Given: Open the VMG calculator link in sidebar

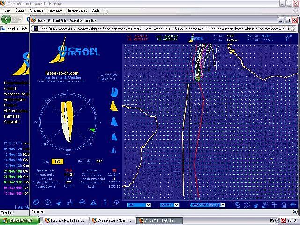Looking at the screenshot, I should click(16, 111).
